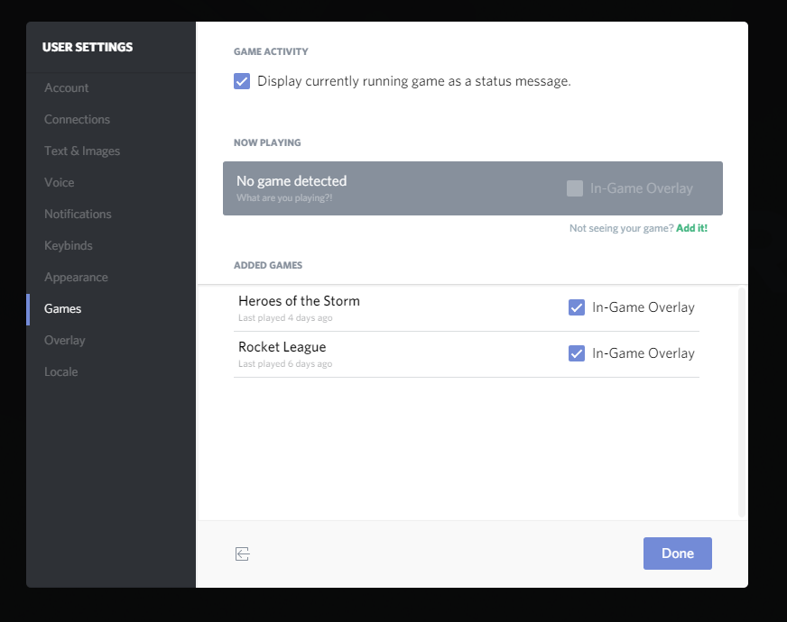Click the logout icon at bottom left
The height and width of the screenshot is (622, 787).
tap(243, 553)
